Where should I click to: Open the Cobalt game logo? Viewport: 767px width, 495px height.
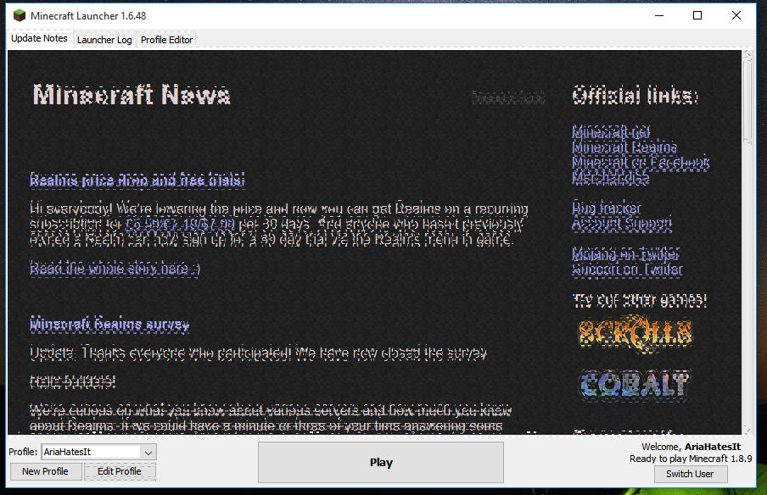pyautogui.click(x=635, y=385)
